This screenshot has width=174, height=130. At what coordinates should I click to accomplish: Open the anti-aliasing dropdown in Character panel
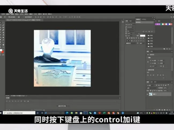click(x=142, y=43)
